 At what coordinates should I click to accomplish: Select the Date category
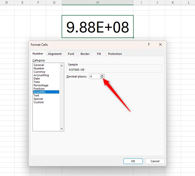pos(46,79)
